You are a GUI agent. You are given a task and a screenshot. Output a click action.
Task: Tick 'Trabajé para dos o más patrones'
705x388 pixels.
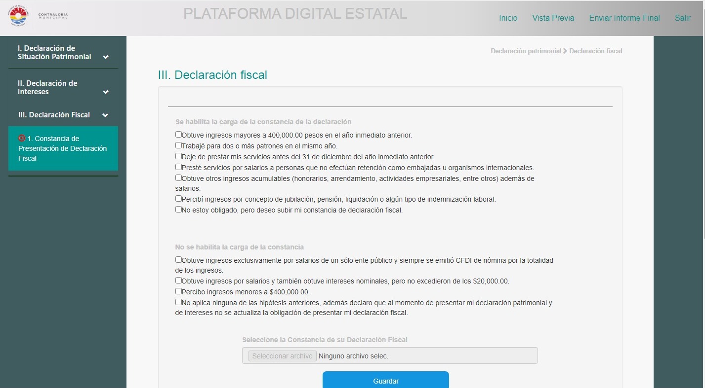click(x=178, y=145)
